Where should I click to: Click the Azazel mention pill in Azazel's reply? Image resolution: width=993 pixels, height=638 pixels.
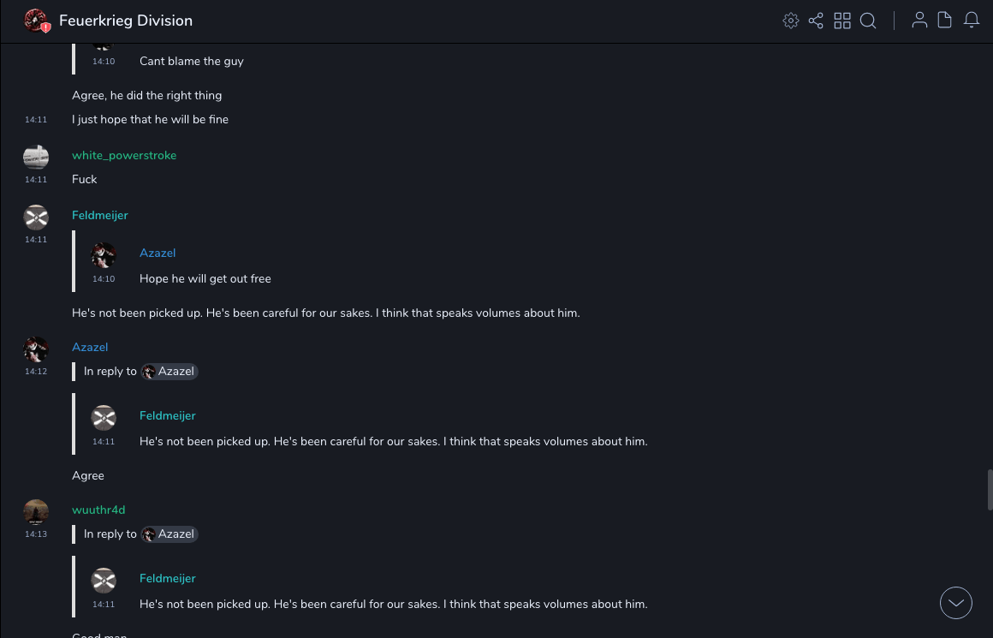click(169, 371)
